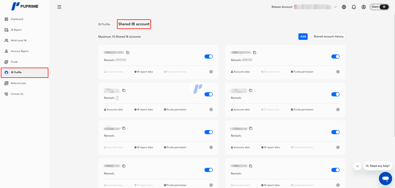
Task: Expand the Rebate Account dropdown
Action: tap(335, 7)
